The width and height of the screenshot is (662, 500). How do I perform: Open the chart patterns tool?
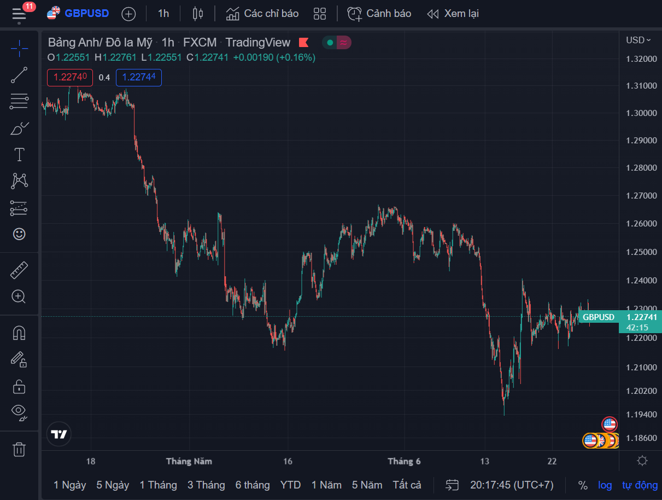[x=19, y=181]
